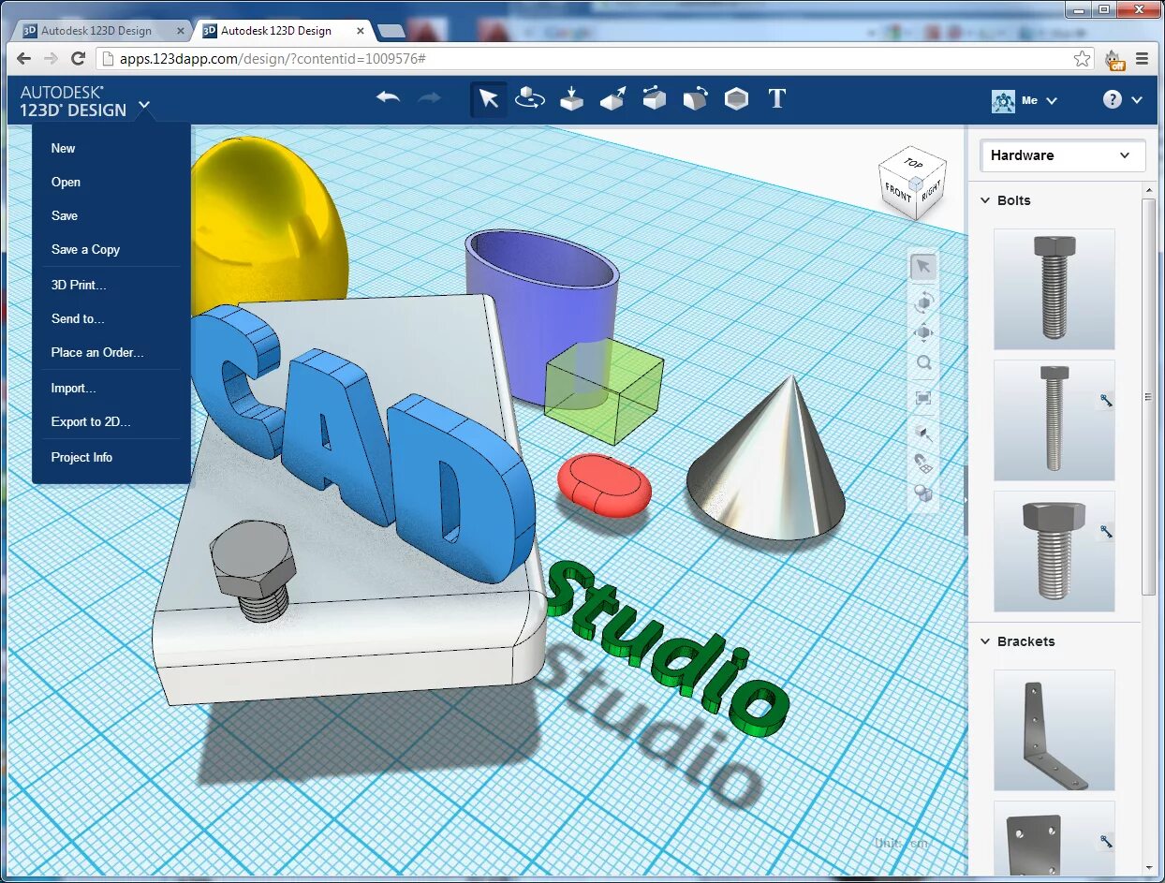Viewport: 1165px width, 883px height.
Task: Choose Project Info from the menu
Action: 81,457
